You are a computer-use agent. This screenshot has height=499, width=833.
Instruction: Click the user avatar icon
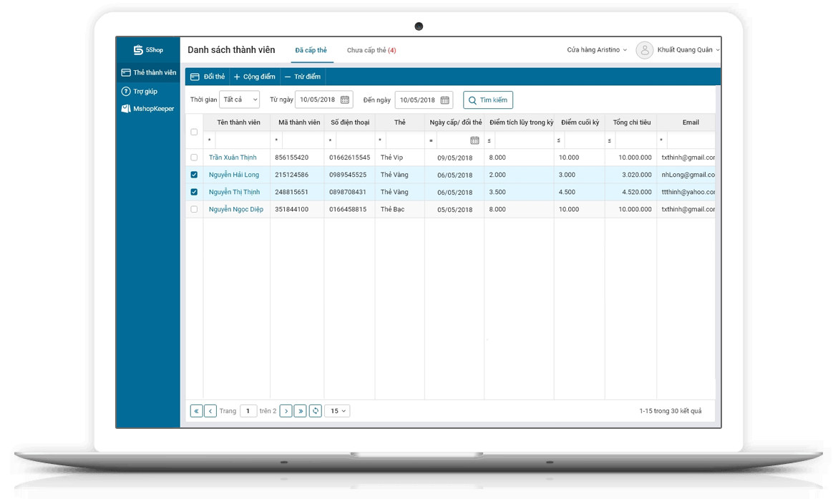click(x=644, y=50)
